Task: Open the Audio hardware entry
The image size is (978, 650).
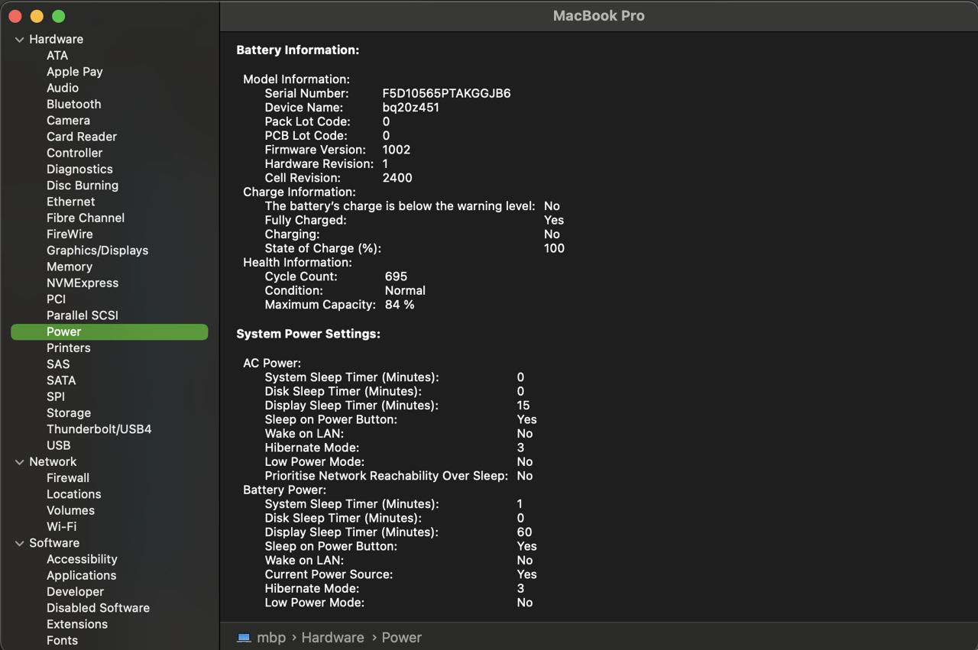Action: tap(63, 88)
